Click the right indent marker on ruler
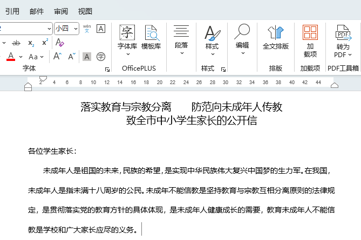This screenshot has width=361, height=240. (335, 85)
